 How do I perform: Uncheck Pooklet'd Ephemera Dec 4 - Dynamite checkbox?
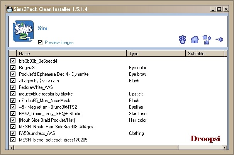(x=13, y=74)
